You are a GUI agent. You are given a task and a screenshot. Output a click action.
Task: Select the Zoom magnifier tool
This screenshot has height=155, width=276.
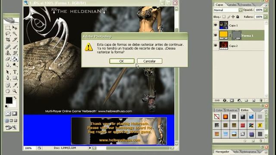(x=15, y=91)
